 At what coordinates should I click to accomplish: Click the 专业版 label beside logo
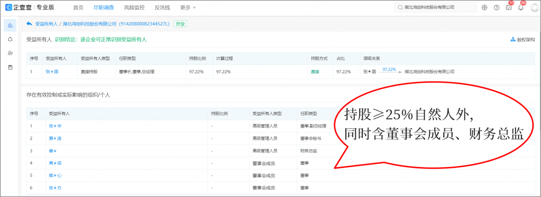(45, 7)
